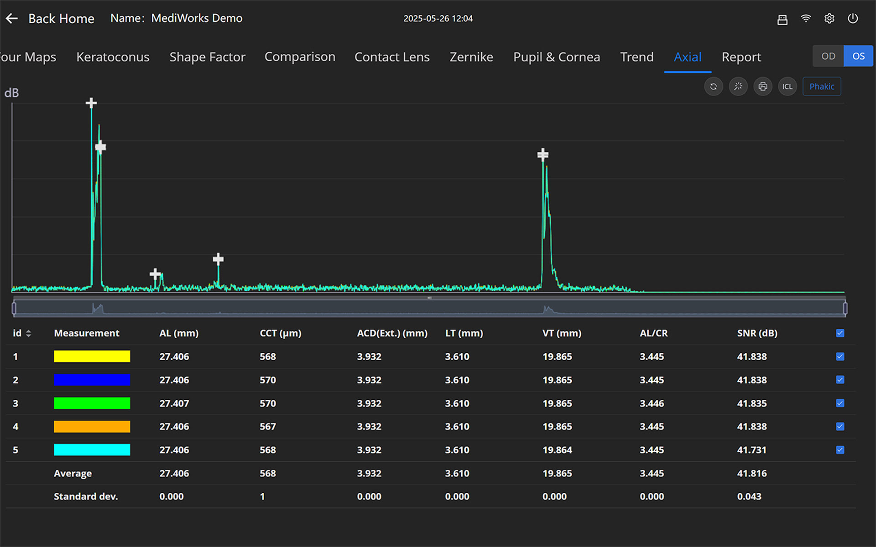Viewport: 876px width, 547px height.
Task: Click the back arrow icon
Action: (x=12, y=19)
